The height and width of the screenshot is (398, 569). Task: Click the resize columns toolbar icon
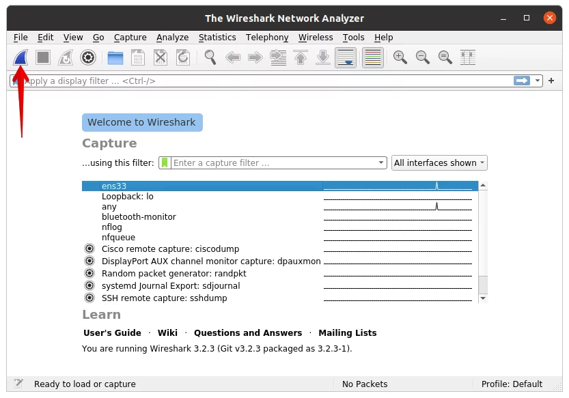point(468,57)
